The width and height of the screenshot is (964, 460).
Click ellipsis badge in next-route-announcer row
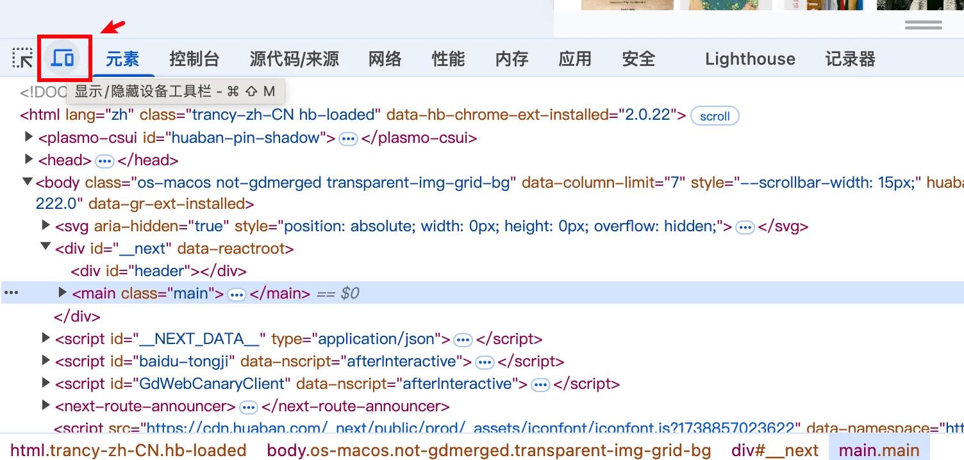pyautogui.click(x=249, y=407)
